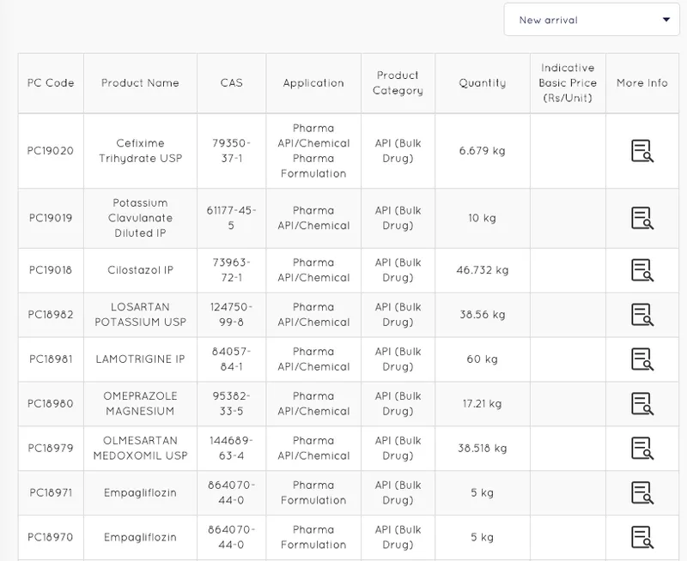Click Indicative Basic Price column header

pos(568,83)
